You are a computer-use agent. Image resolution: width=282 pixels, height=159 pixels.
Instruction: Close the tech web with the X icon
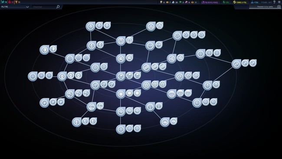tap(279, 7)
